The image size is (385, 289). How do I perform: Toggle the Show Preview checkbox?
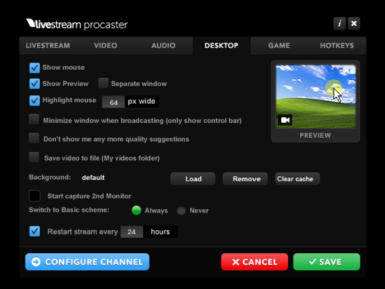click(35, 84)
